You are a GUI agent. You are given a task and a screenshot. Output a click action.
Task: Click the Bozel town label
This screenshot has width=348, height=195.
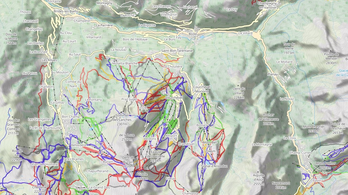(x=192, y=34)
